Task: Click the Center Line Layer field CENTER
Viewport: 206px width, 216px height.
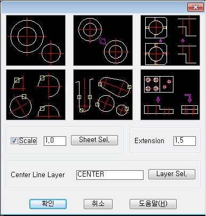Action: click(x=110, y=175)
